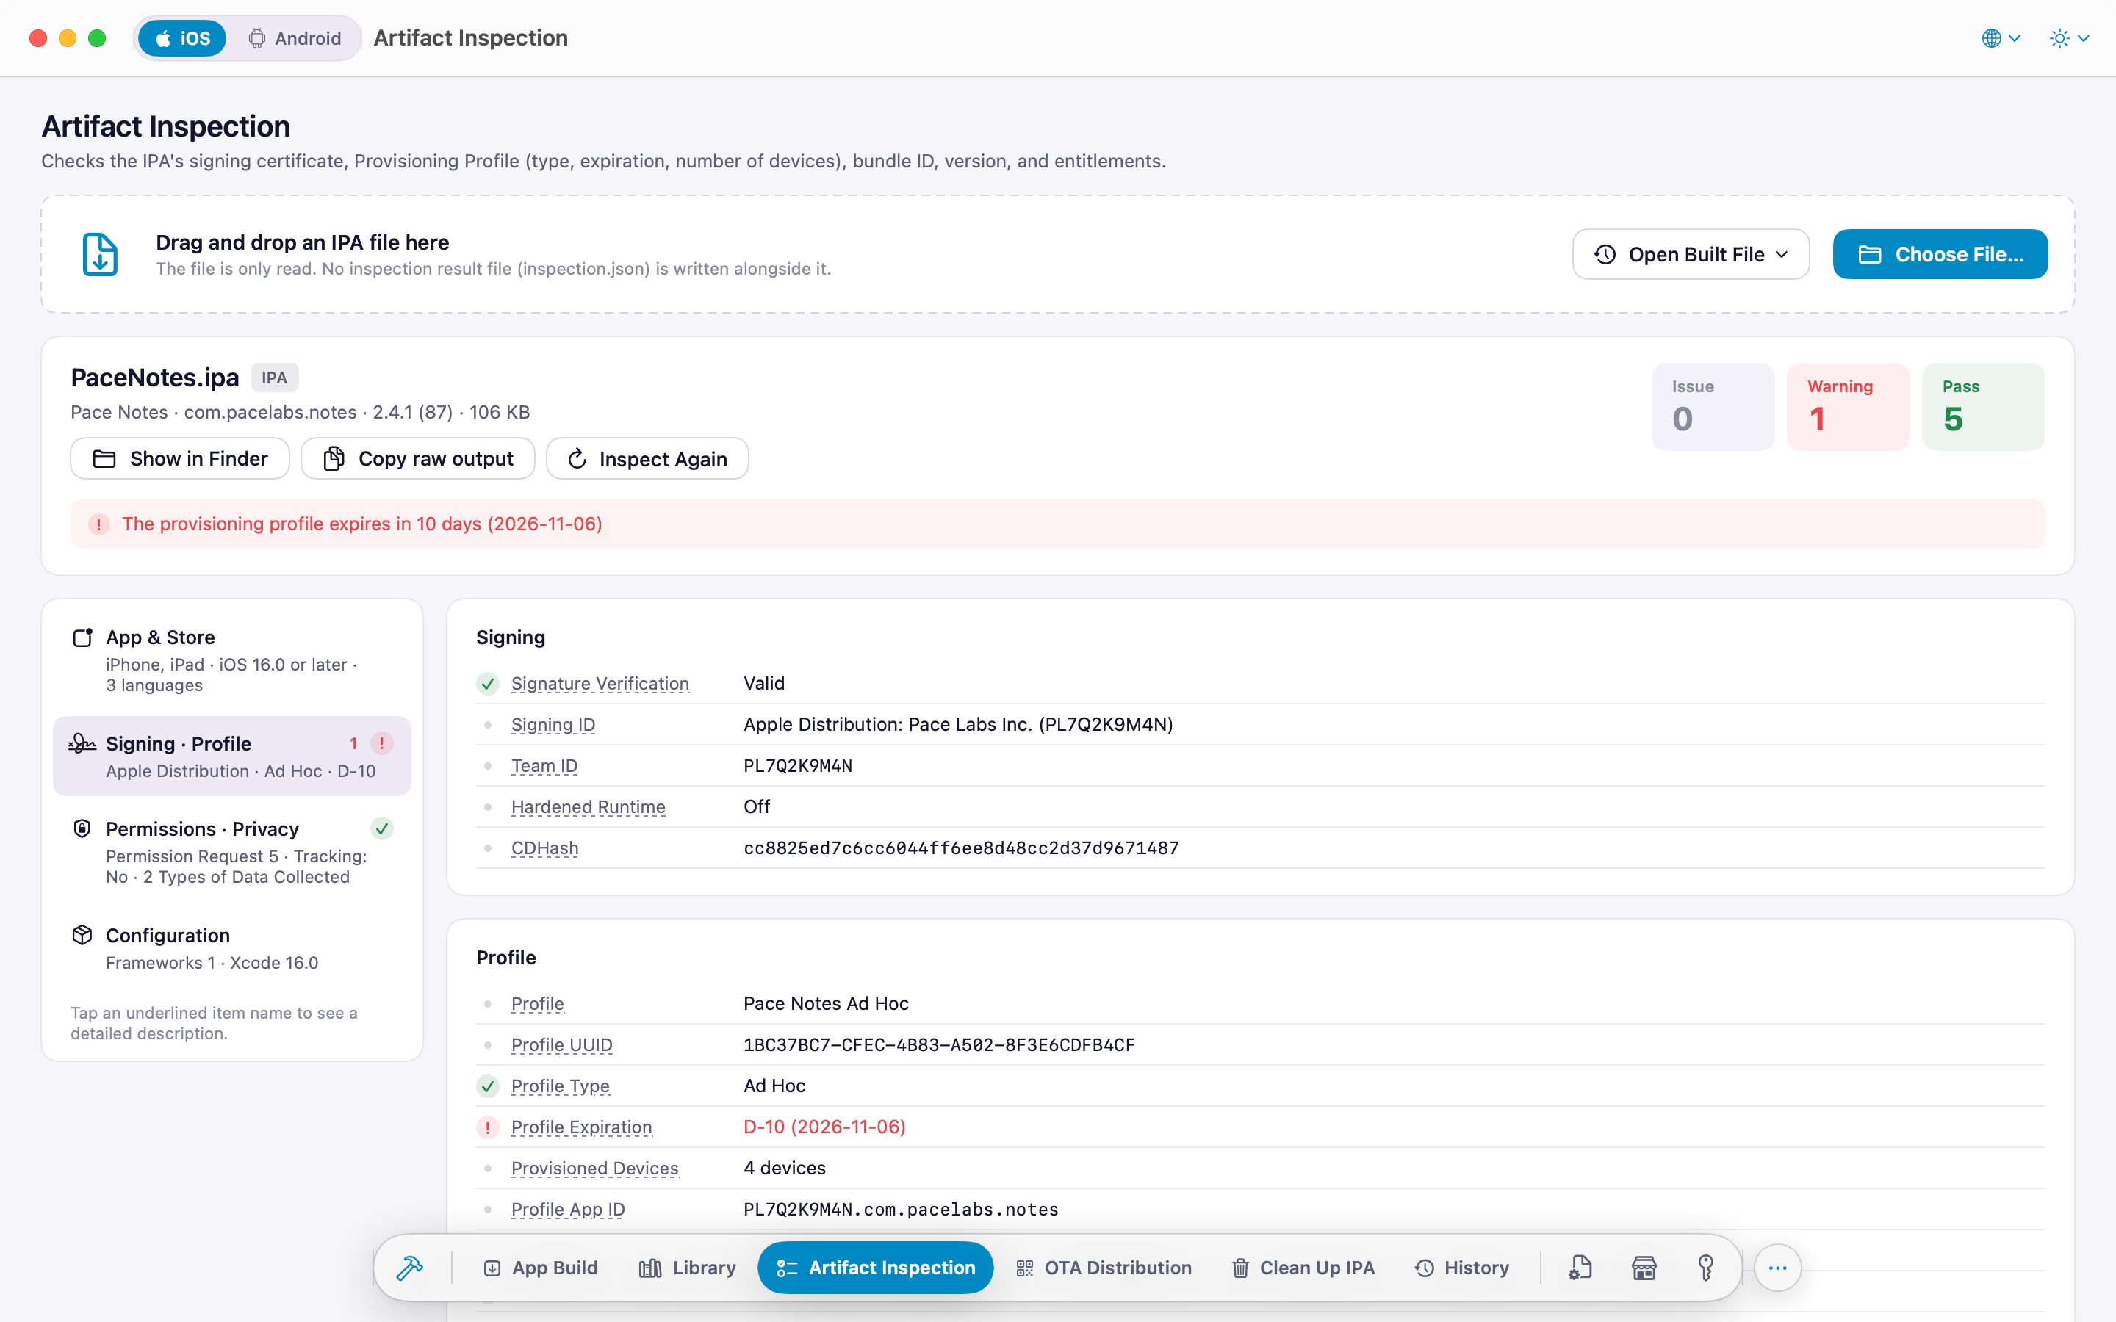Click the IPA type badge next to PaceNotes.ipa
Screen dimensions: 2116x1322
[275, 378]
